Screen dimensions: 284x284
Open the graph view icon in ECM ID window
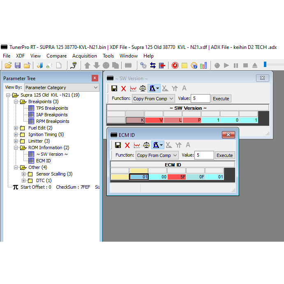tap(137, 145)
